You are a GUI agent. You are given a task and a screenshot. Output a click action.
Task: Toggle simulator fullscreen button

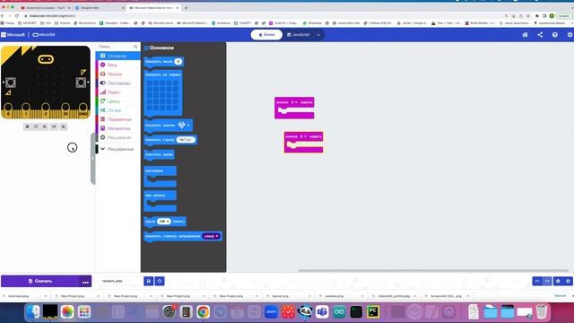tap(64, 127)
